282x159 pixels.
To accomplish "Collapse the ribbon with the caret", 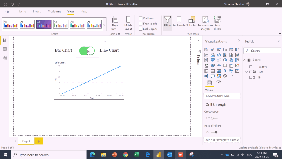I will pyautogui.click(x=280, y=33).
